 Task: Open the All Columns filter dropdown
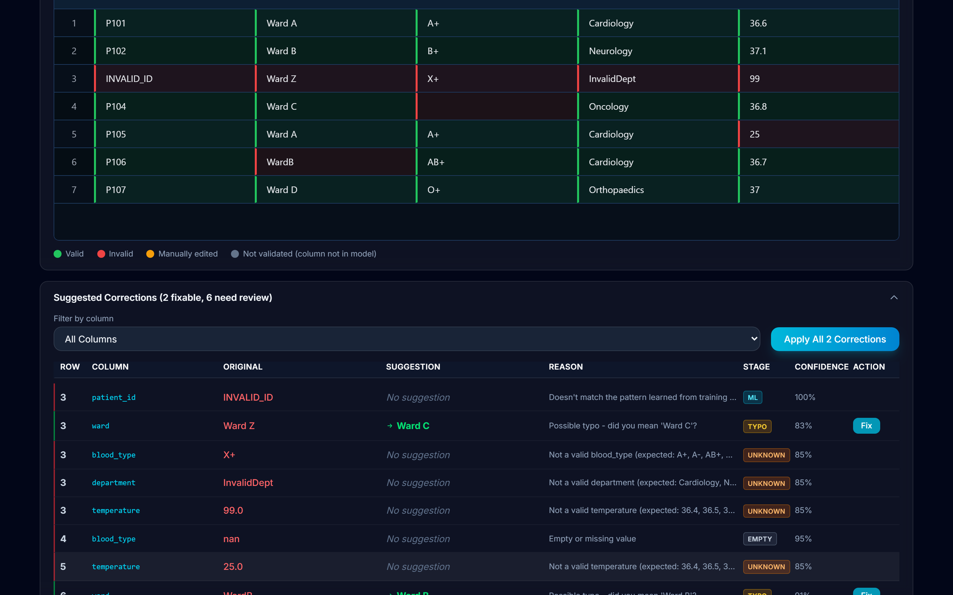(x=407, y=339)
